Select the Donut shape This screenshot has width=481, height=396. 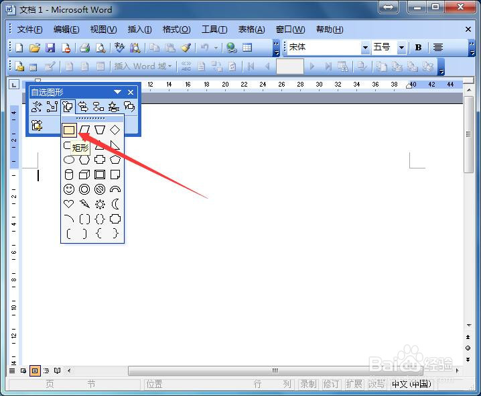coord(84,189)
